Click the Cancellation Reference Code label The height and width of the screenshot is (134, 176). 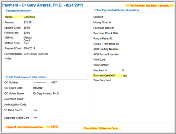(x=101, y=128)
